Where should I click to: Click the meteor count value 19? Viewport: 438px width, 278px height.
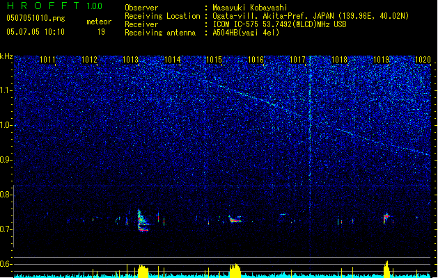pos(101,32)
